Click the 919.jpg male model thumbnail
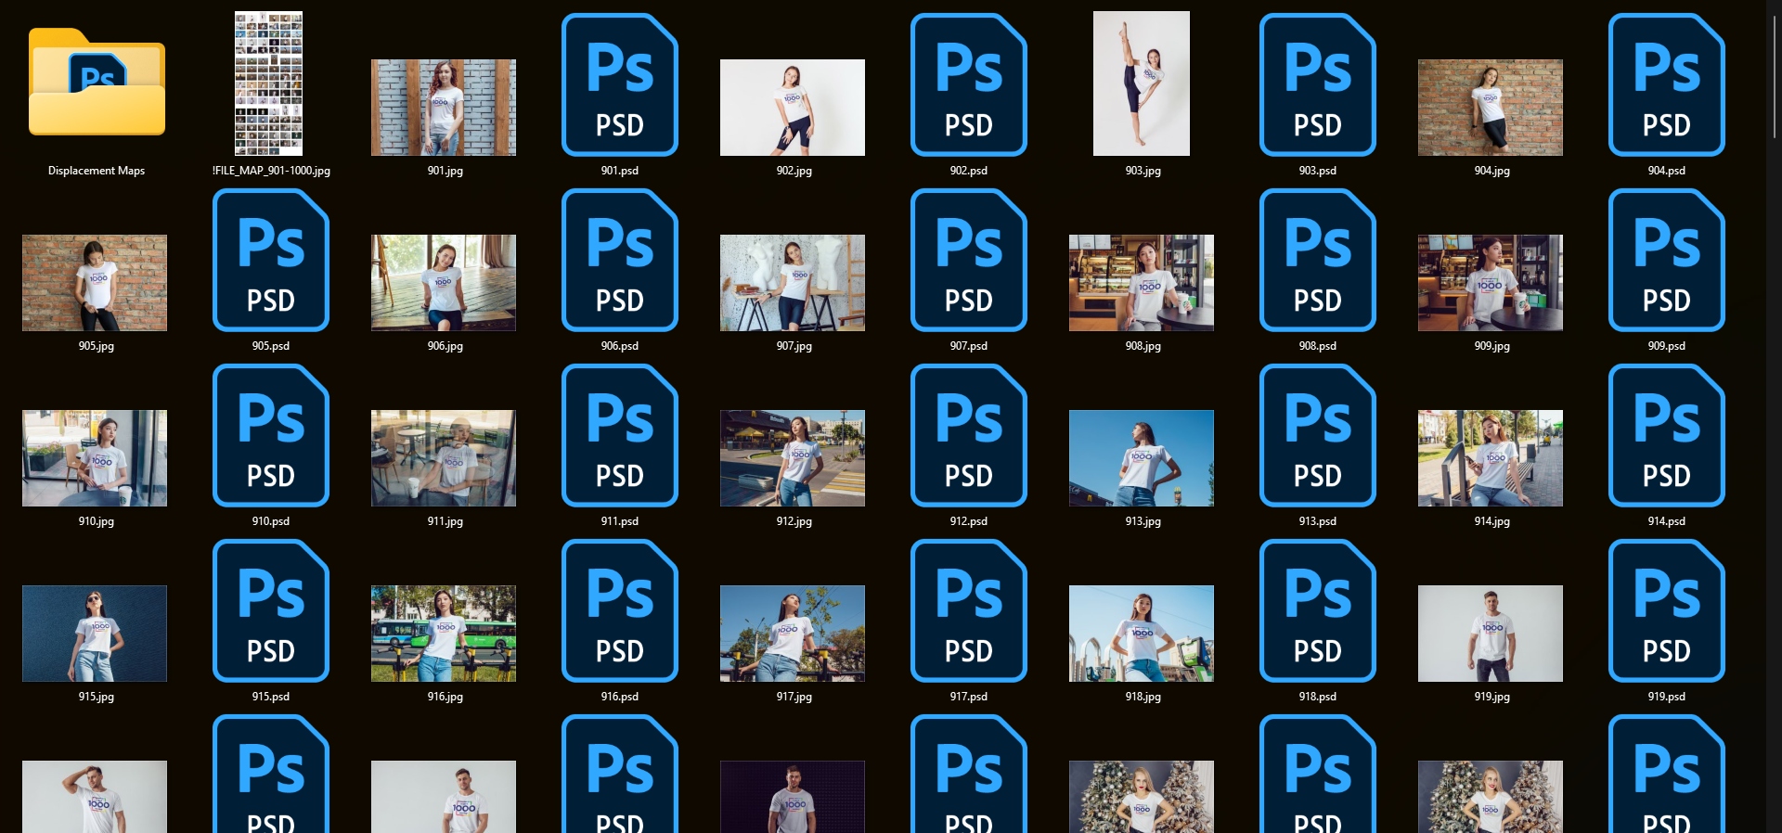The height and width of the screenshot is (833, 1782). coord(1490,634)
